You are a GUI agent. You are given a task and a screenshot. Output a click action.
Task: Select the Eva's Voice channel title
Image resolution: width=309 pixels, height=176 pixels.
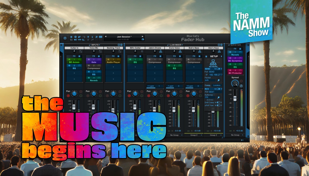click(174, 48)
